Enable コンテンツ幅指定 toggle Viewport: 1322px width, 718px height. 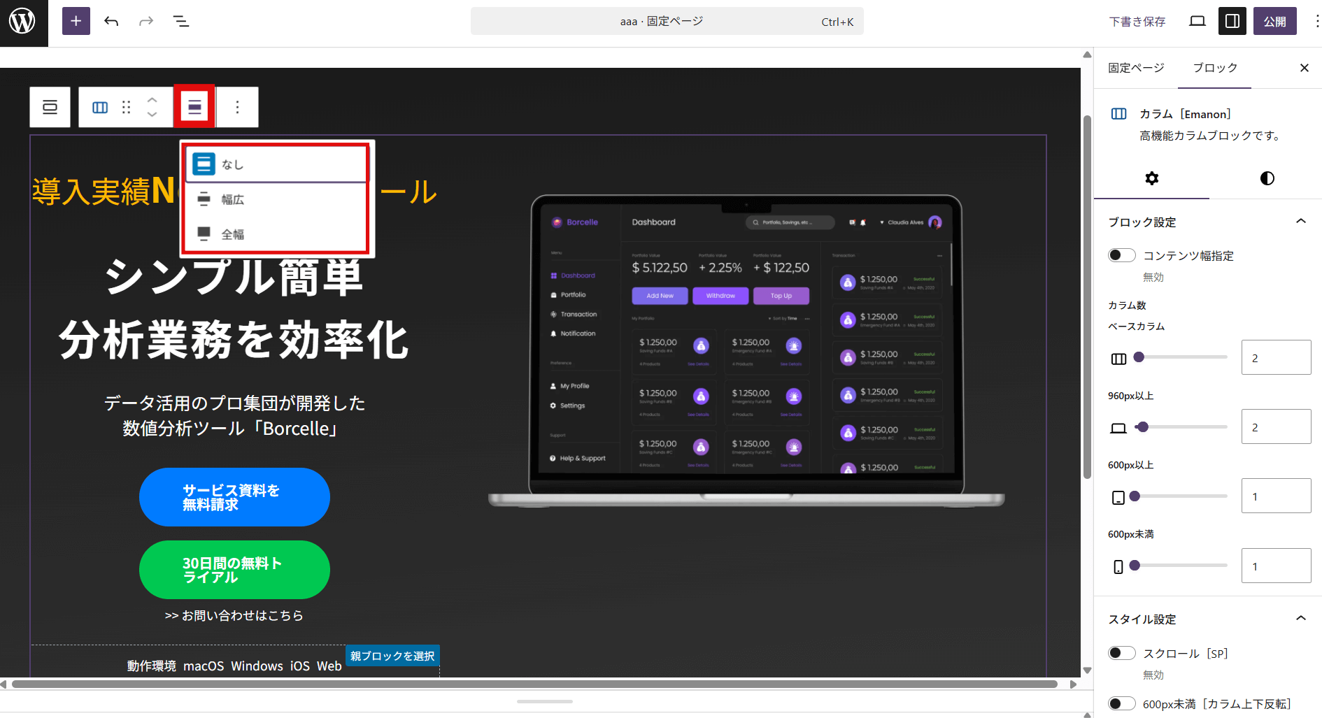pyautogui.click(x=1121, y=255)
